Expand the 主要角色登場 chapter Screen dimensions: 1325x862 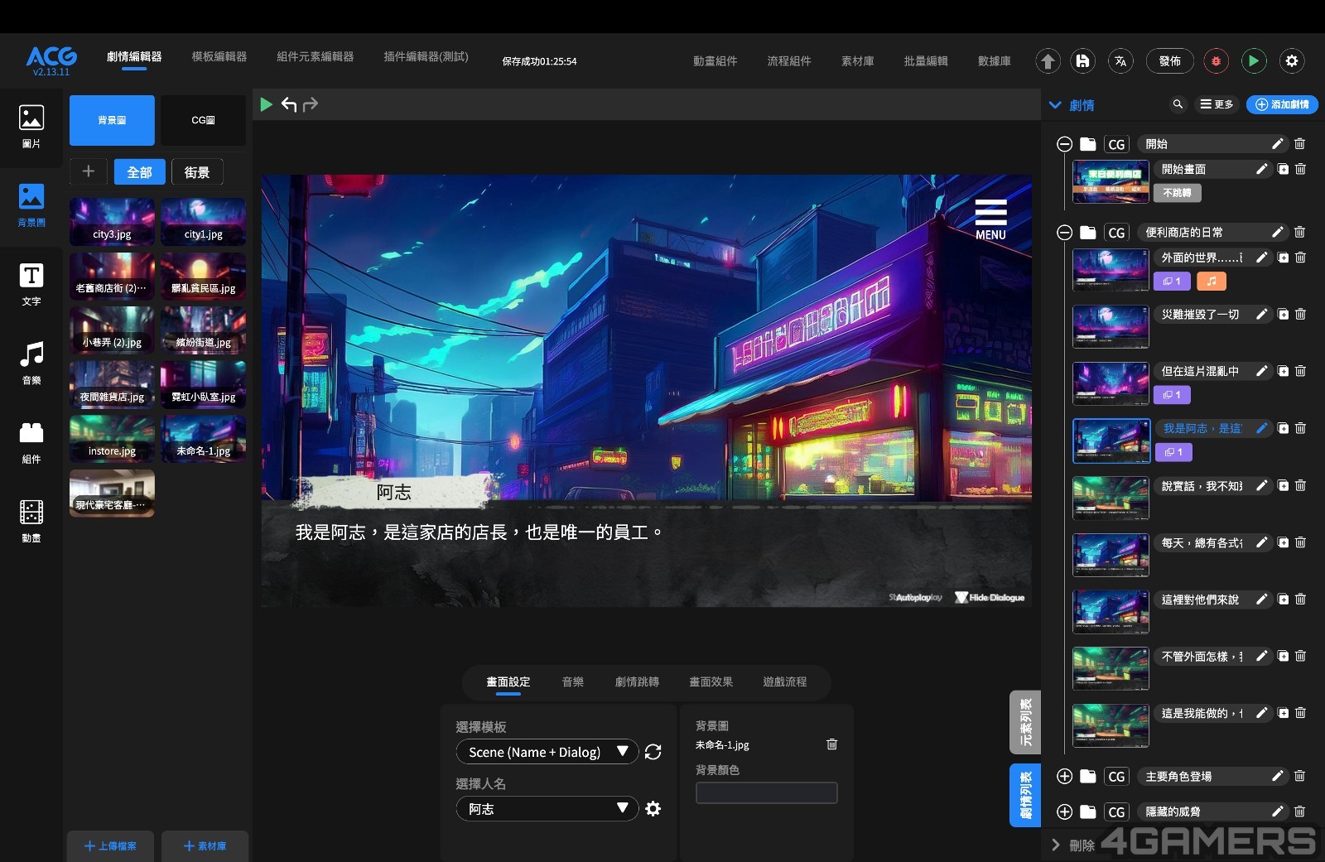tap(1065, 776)
